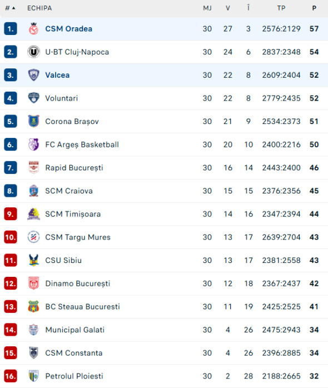Open the Dinamo București team badge
The image size is (328, 388).
pos(33,283)
